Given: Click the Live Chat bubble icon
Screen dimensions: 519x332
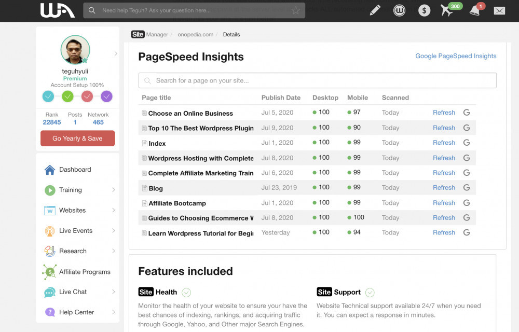Looking at the screenshot, I should pyautogui.click(x=50, y=293).
